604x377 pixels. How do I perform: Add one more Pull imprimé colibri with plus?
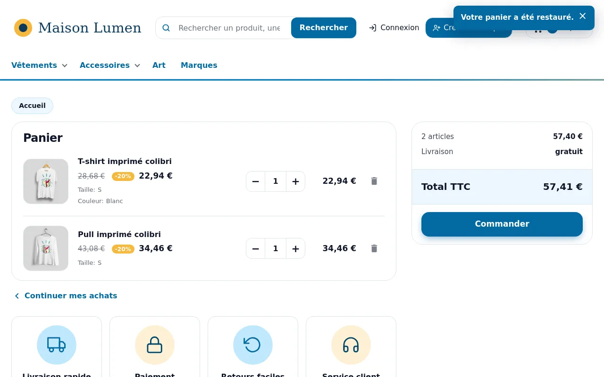[295, 248]
